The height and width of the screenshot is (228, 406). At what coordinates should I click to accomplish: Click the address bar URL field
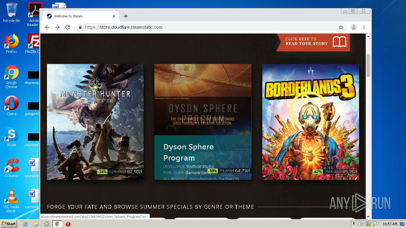point(209,27)
